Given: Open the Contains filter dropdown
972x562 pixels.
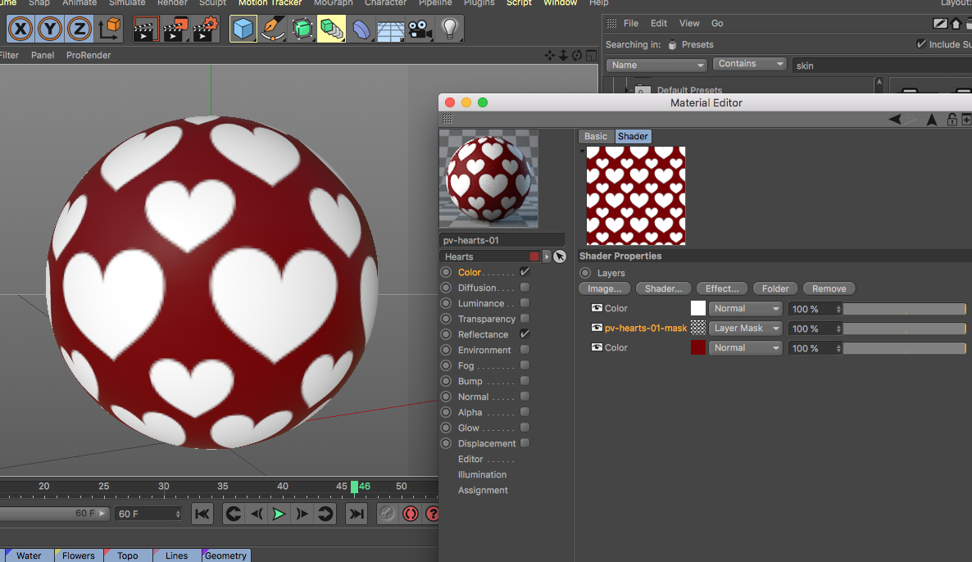Looking at the screenshot, I should point(748,63).
